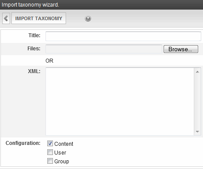Click the Title: field label
The width and height of the screenshot is (203, 169).
[x=35, y=35]
